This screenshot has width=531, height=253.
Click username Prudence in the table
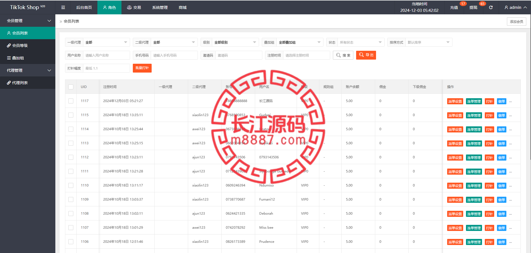pos(267,242)
